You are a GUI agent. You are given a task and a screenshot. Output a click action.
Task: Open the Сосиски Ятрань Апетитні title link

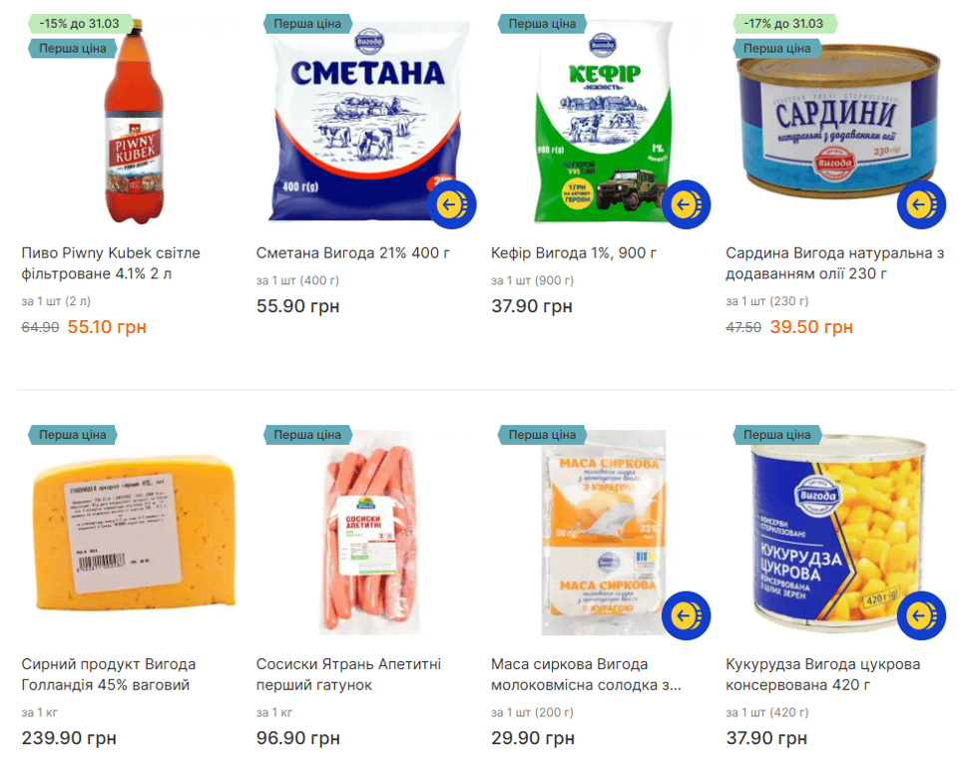tap(348, 674)
